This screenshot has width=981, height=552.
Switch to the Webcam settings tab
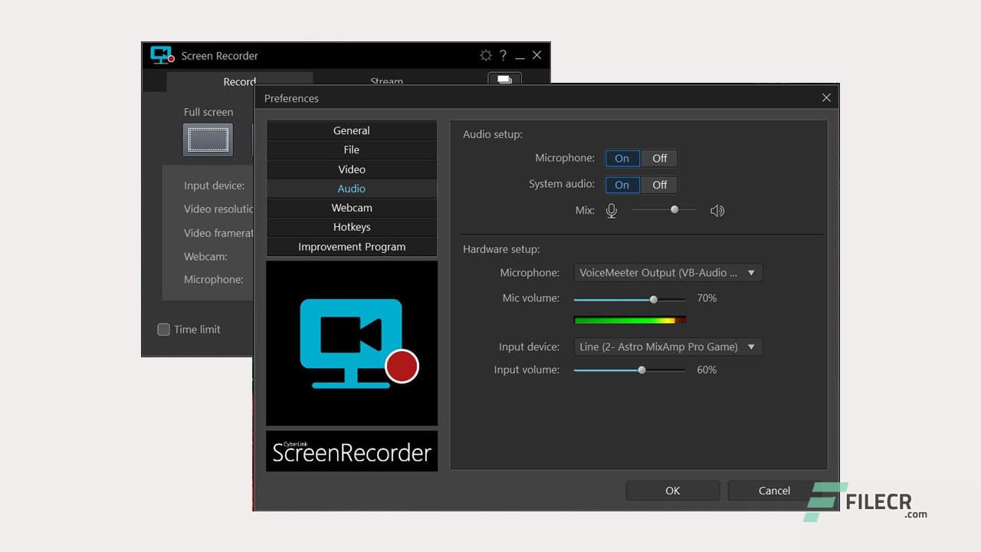pyautogui.click(x=351, y=207)
